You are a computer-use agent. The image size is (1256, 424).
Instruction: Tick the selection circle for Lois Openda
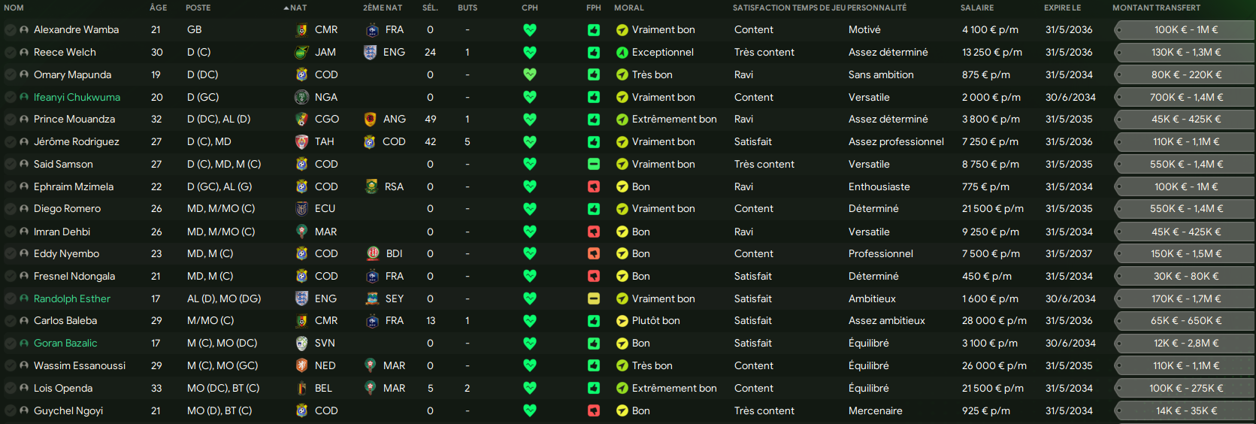coord(11,388)
